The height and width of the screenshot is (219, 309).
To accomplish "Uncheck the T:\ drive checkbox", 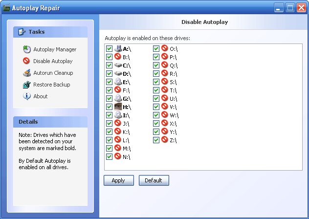I will click(156, 90).
